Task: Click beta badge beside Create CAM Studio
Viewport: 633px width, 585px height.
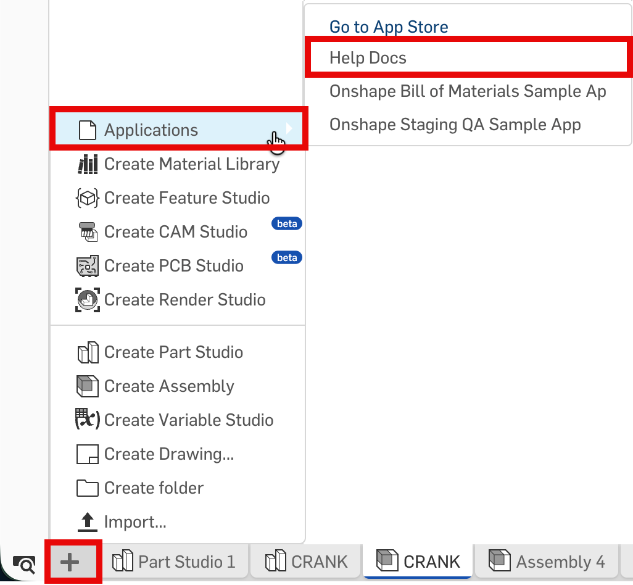Action: (x=287, y=223)
